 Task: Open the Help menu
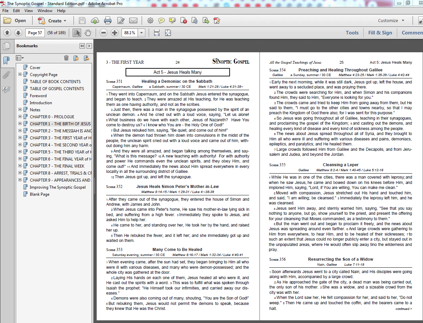point(61,11)
